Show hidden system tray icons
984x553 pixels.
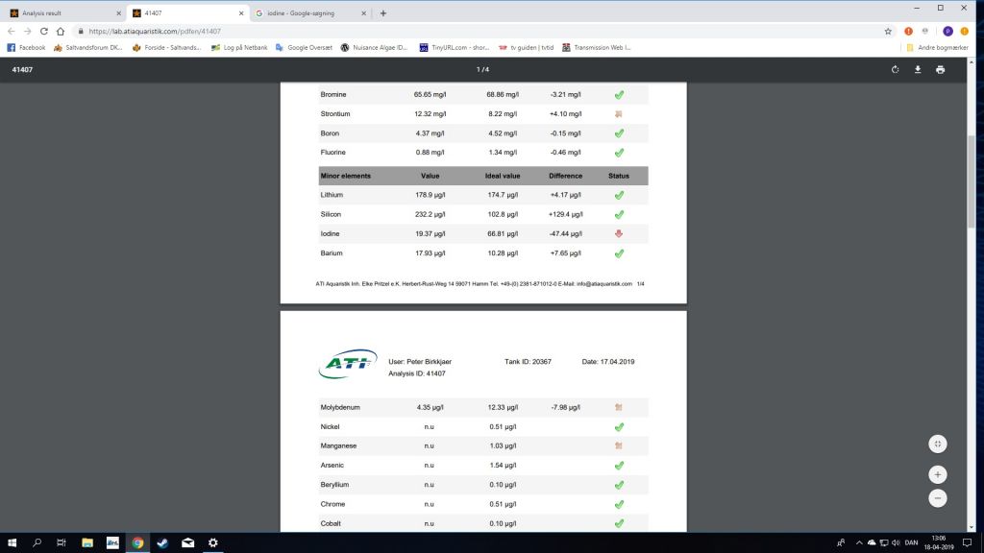(858, 542)
